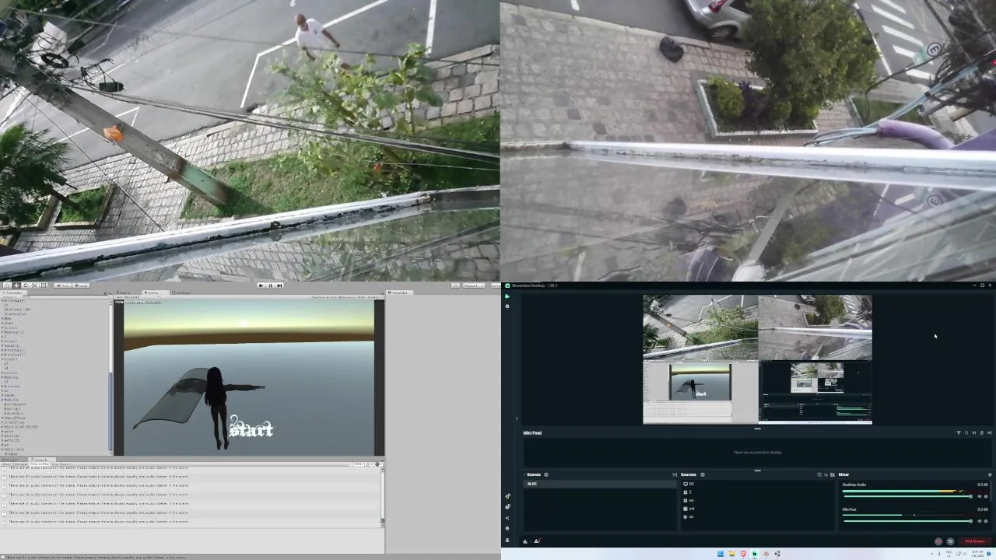Toggle Collapse in the Console

pos(19,464)
